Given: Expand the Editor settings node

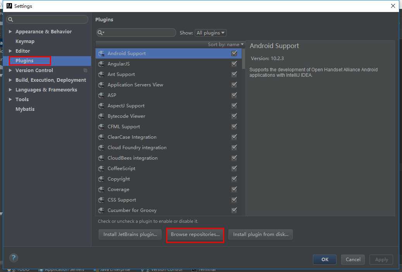Looking at the screenshot, I should 10,51.
